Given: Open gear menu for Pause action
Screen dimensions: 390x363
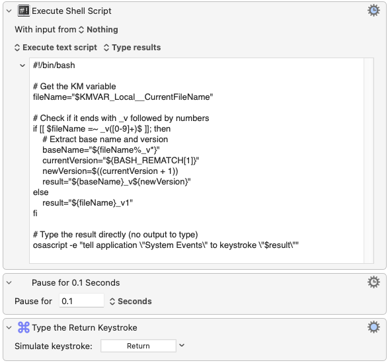Looking at the screenshot, I should (373, 282).
